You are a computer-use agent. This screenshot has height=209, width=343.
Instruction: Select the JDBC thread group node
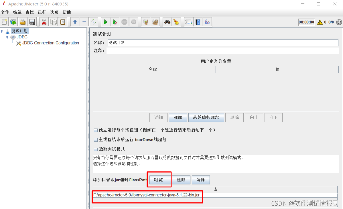(22, 37)
